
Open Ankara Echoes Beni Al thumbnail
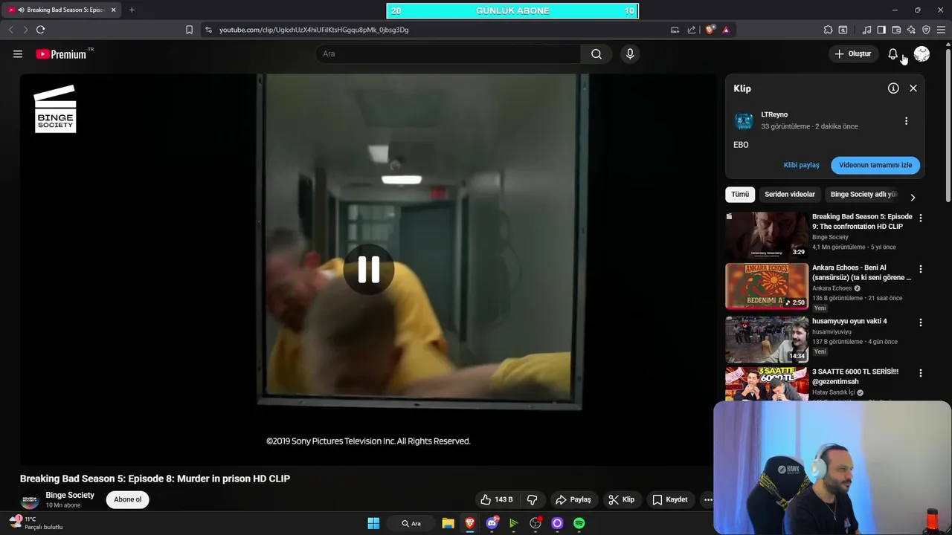coord(767,286)
